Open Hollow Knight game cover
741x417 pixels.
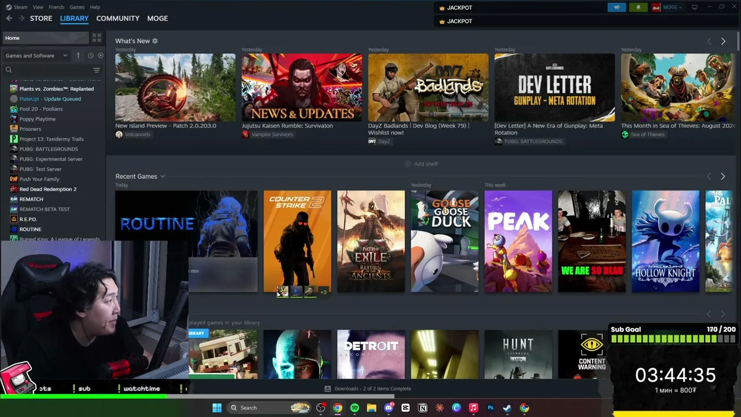pyautogui.click(x=666, y=242)
